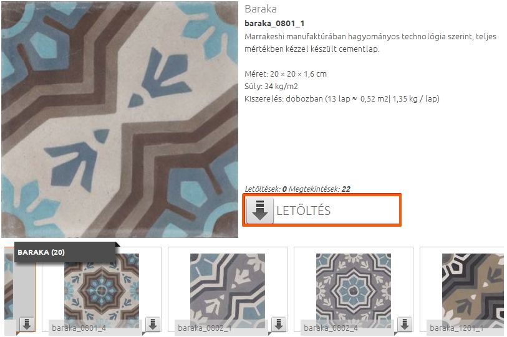Download the baraka_0801_4 tile via its arrow icon
Image resolution: width=507 pixels, height=337 pixels.
coord(153,324)
